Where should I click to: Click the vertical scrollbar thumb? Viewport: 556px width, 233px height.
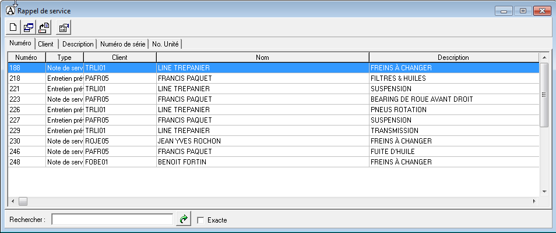[544, 94]
